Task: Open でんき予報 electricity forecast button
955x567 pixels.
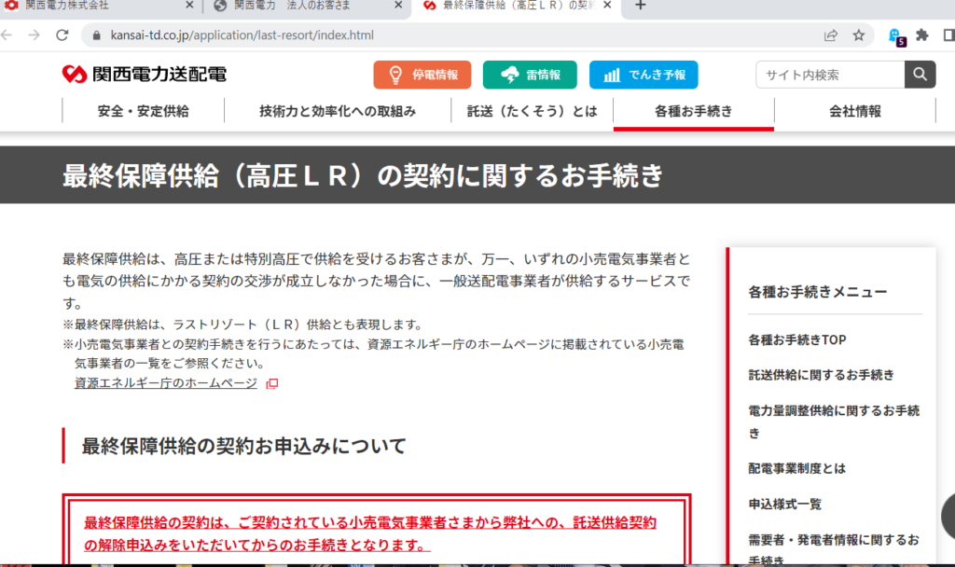Action: pyautogui.click(x=644, y=75)
